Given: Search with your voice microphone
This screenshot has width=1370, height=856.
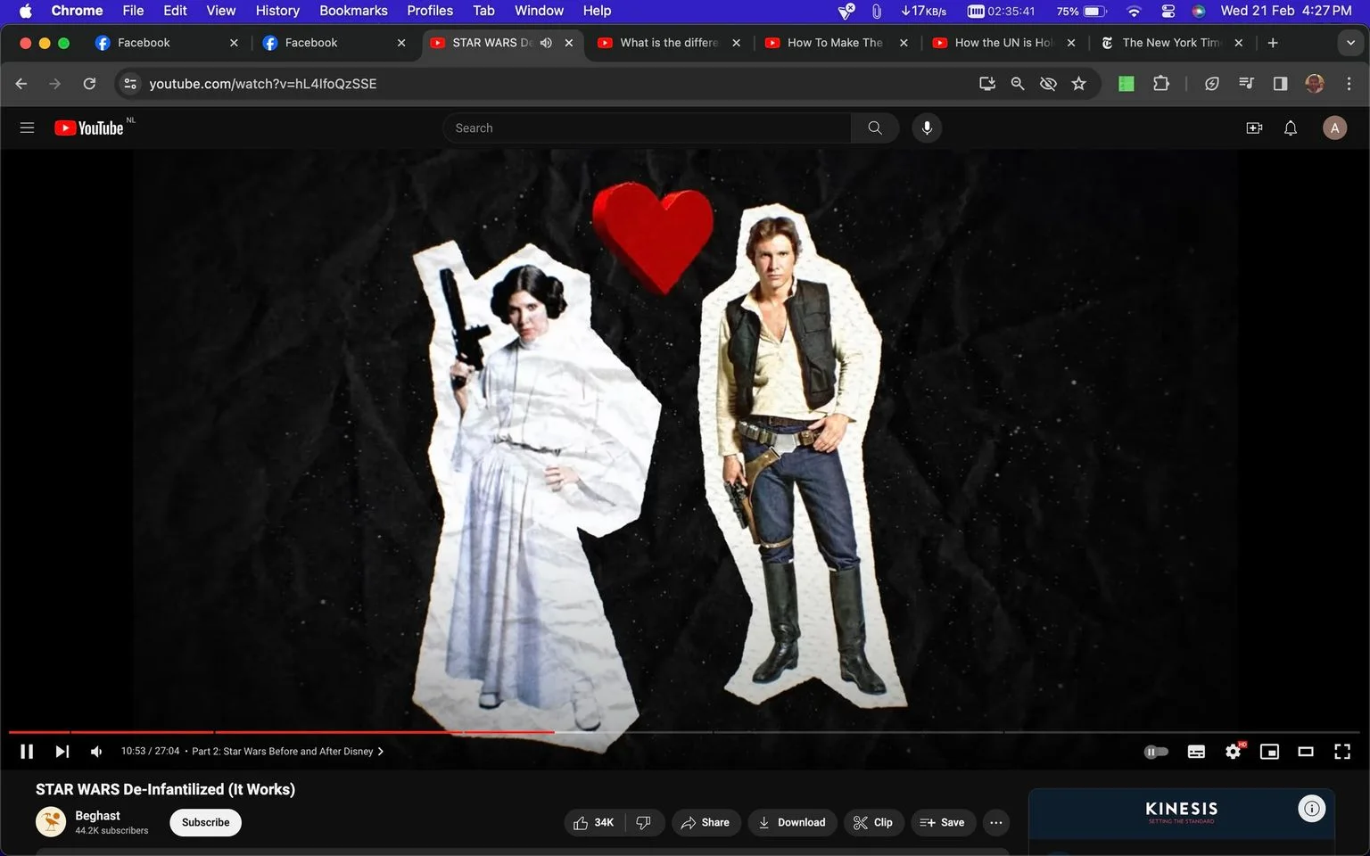Looking at the screenshot, I should point(927,128).
